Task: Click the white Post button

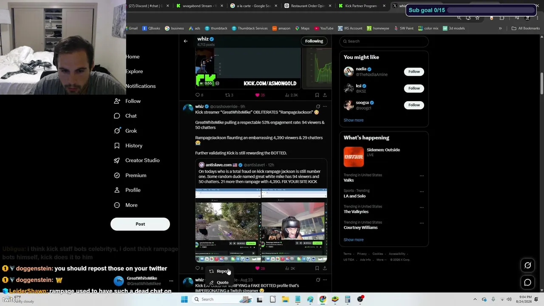Action: 140,224
